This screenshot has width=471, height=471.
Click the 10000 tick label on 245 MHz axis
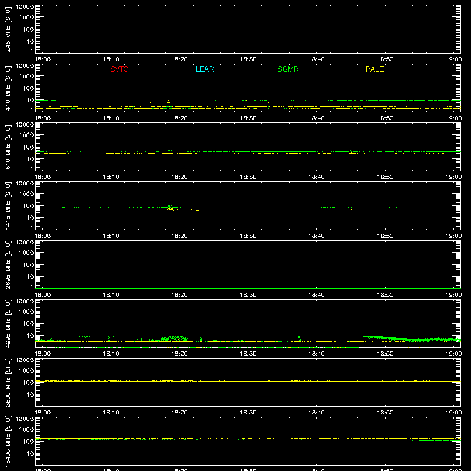(25, 7)
